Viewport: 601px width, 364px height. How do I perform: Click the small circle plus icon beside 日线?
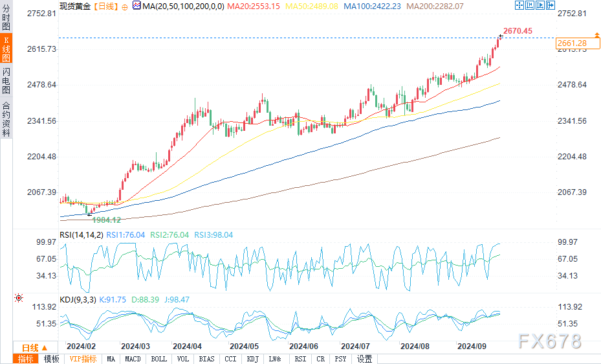(125, 5)
